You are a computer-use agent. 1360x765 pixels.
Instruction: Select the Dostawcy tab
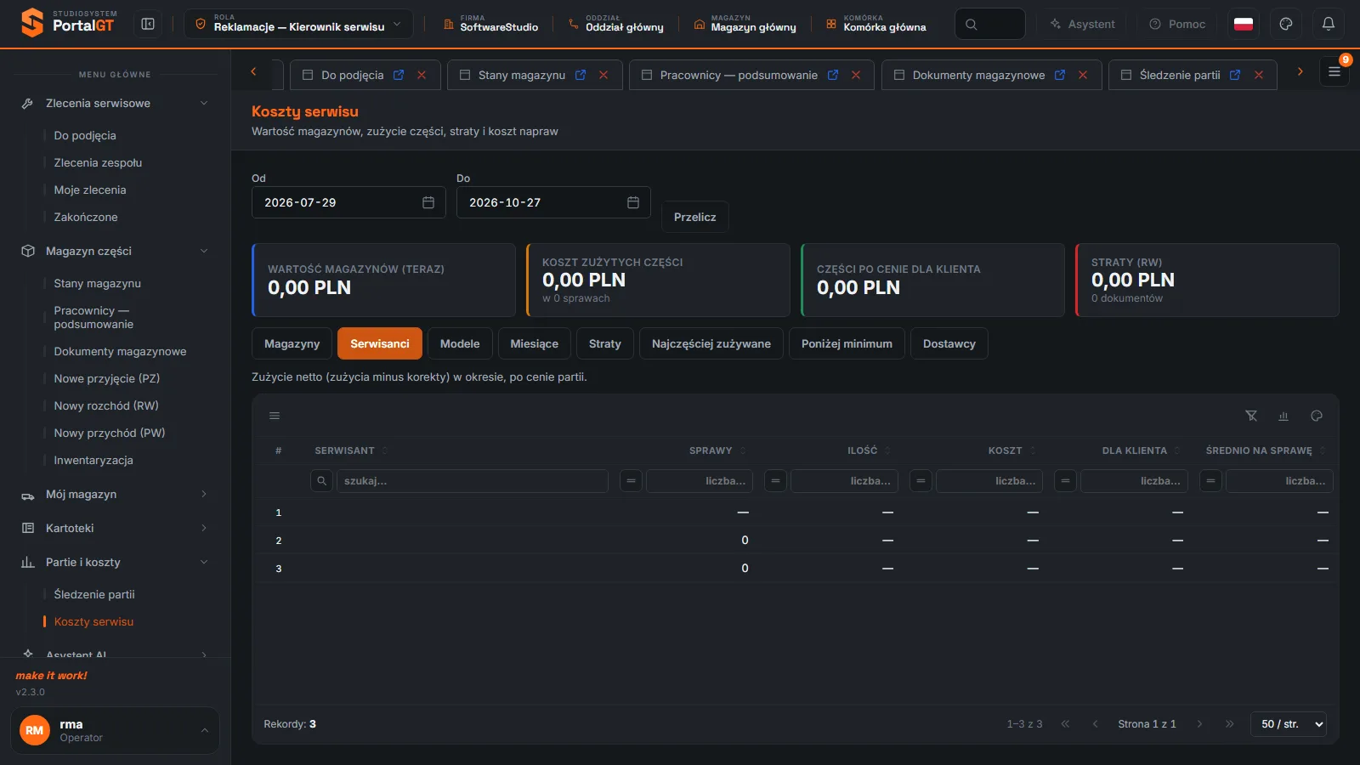point(949,343)
